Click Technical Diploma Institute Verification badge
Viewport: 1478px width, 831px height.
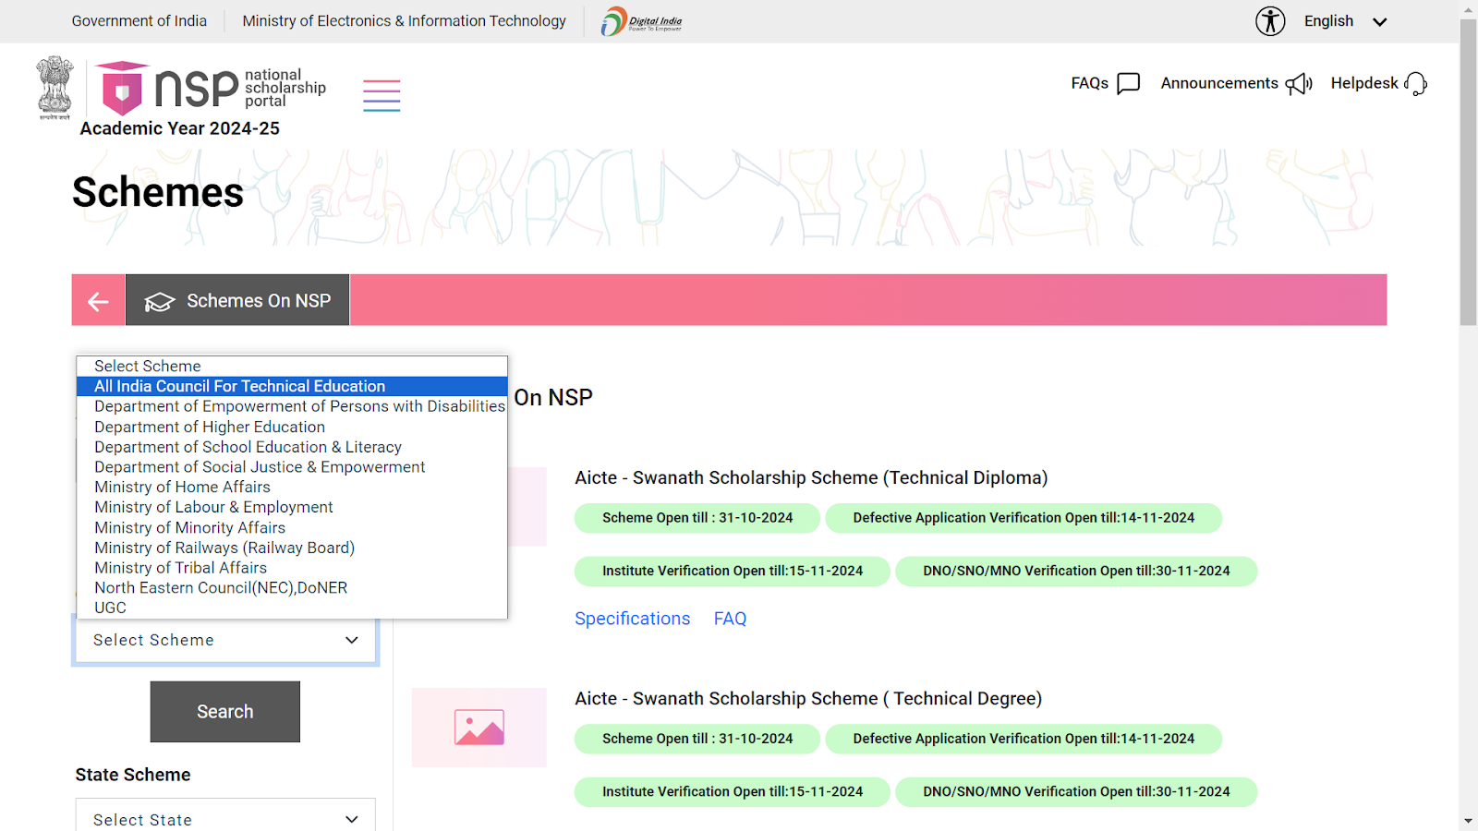click(733, 572)
